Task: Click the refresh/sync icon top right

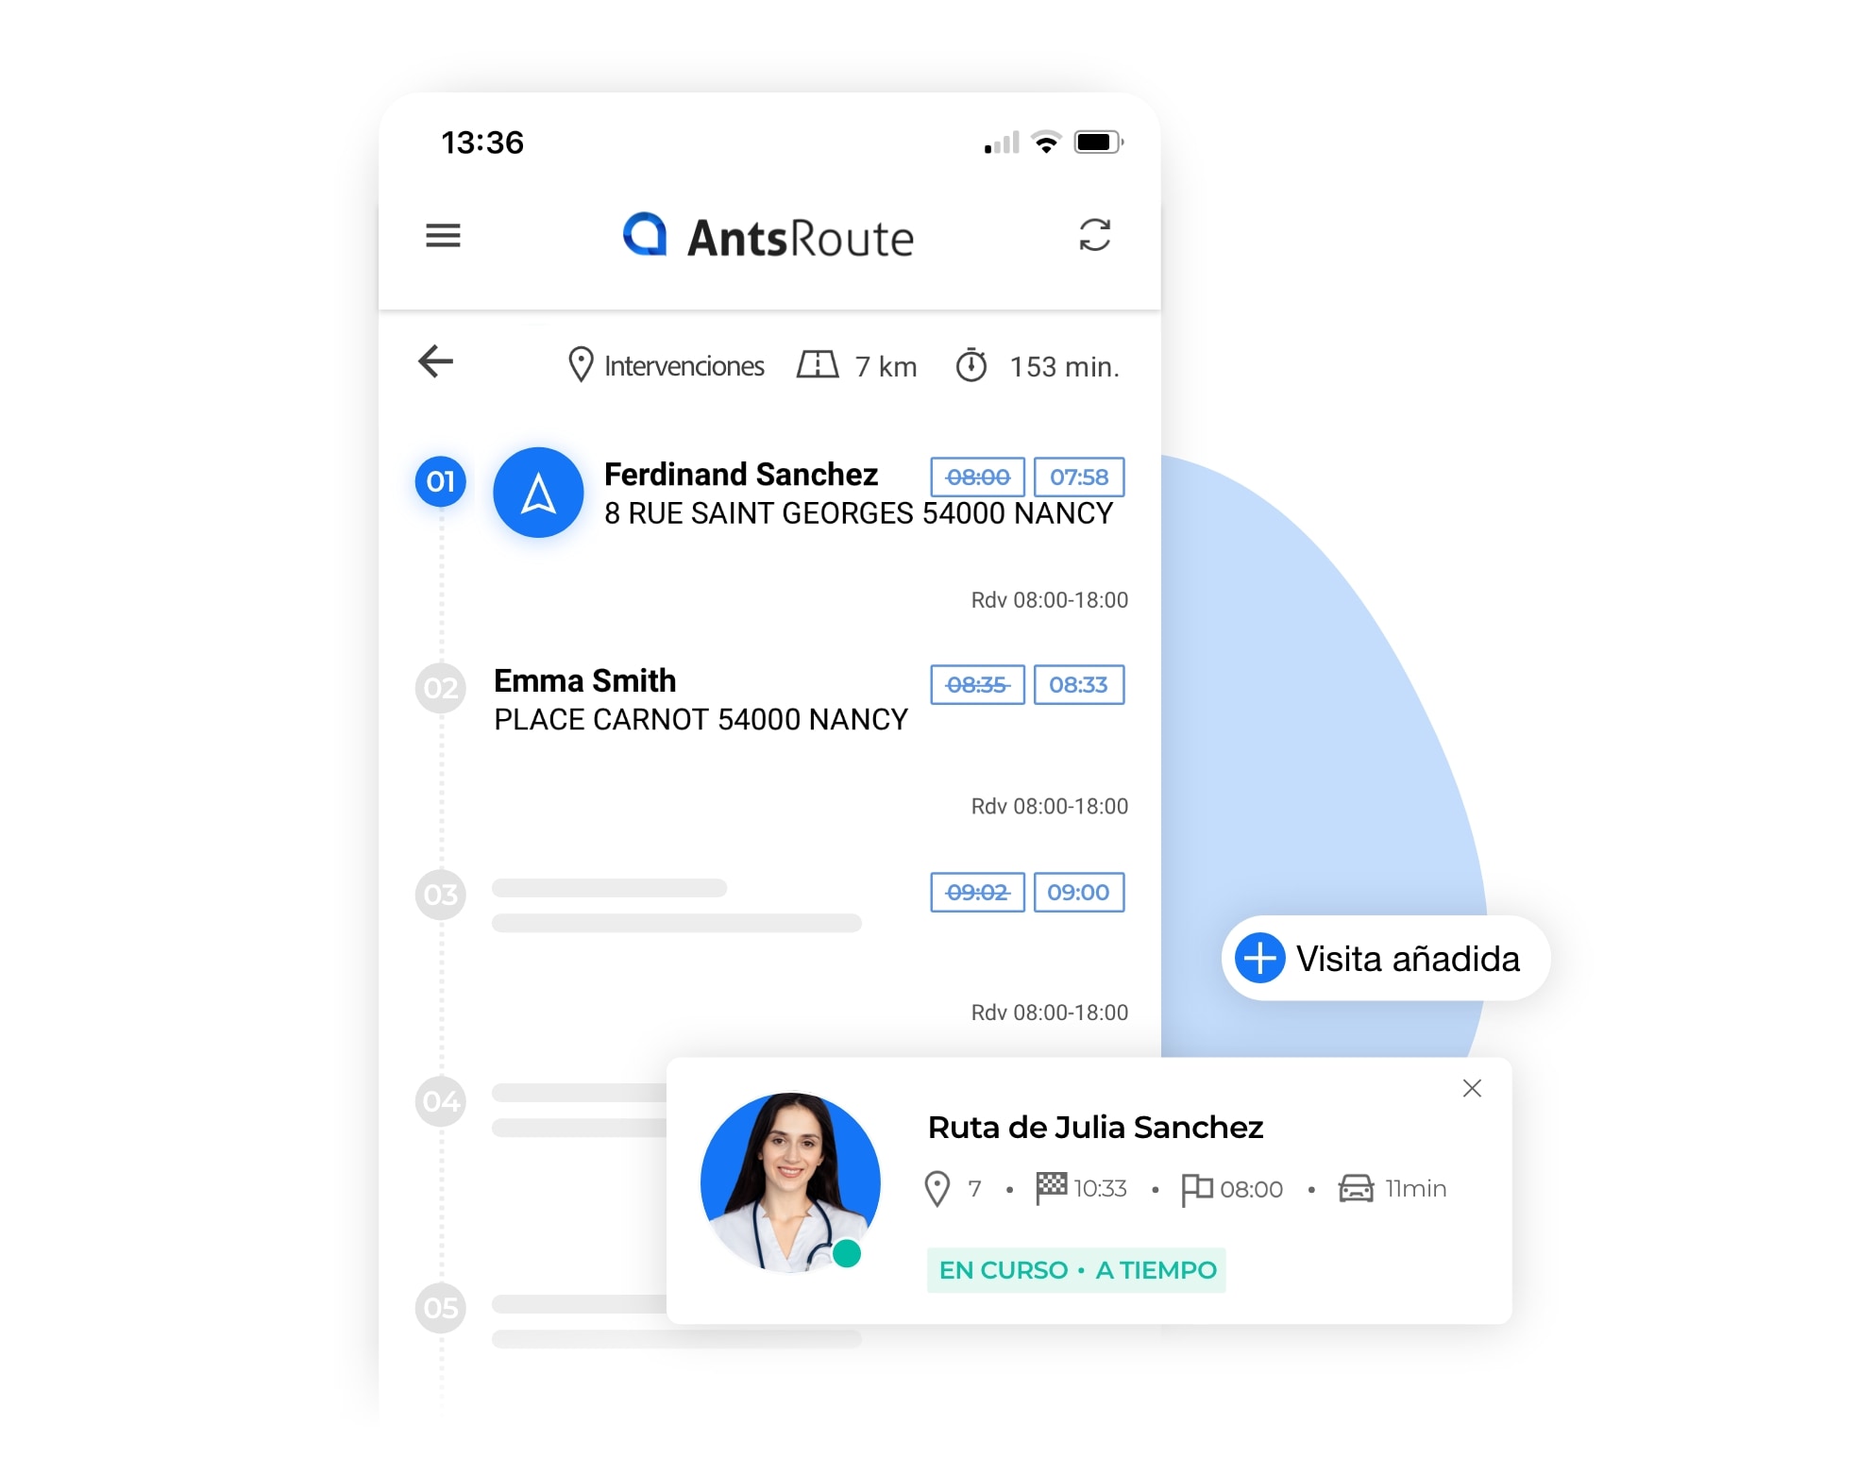Action: 1094,235
